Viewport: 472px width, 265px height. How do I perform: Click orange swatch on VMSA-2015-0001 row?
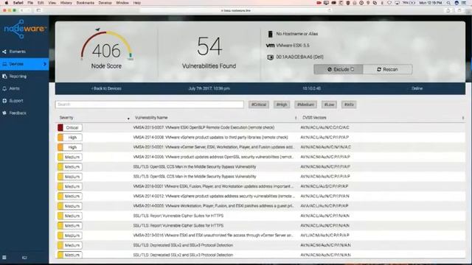pyautogui.click(x=60, y=147)
